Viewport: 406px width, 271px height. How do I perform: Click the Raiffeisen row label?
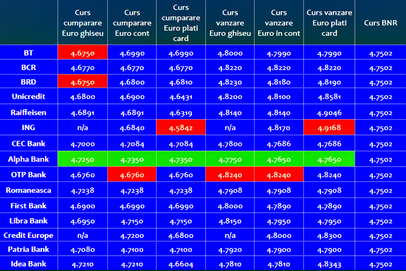click(29, 112)
